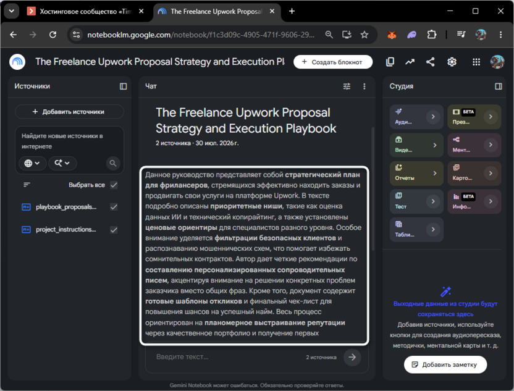This screenshot has height=391, width=514.
Task: Open a new browser tab
Action: coord(292,12)
